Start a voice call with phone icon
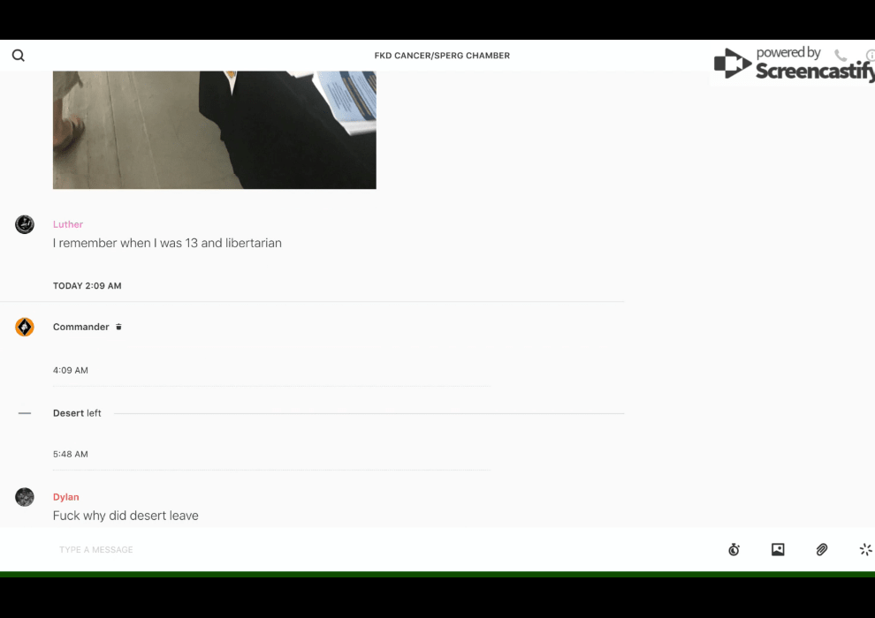875x618 pixels. (x=840, y=56)
